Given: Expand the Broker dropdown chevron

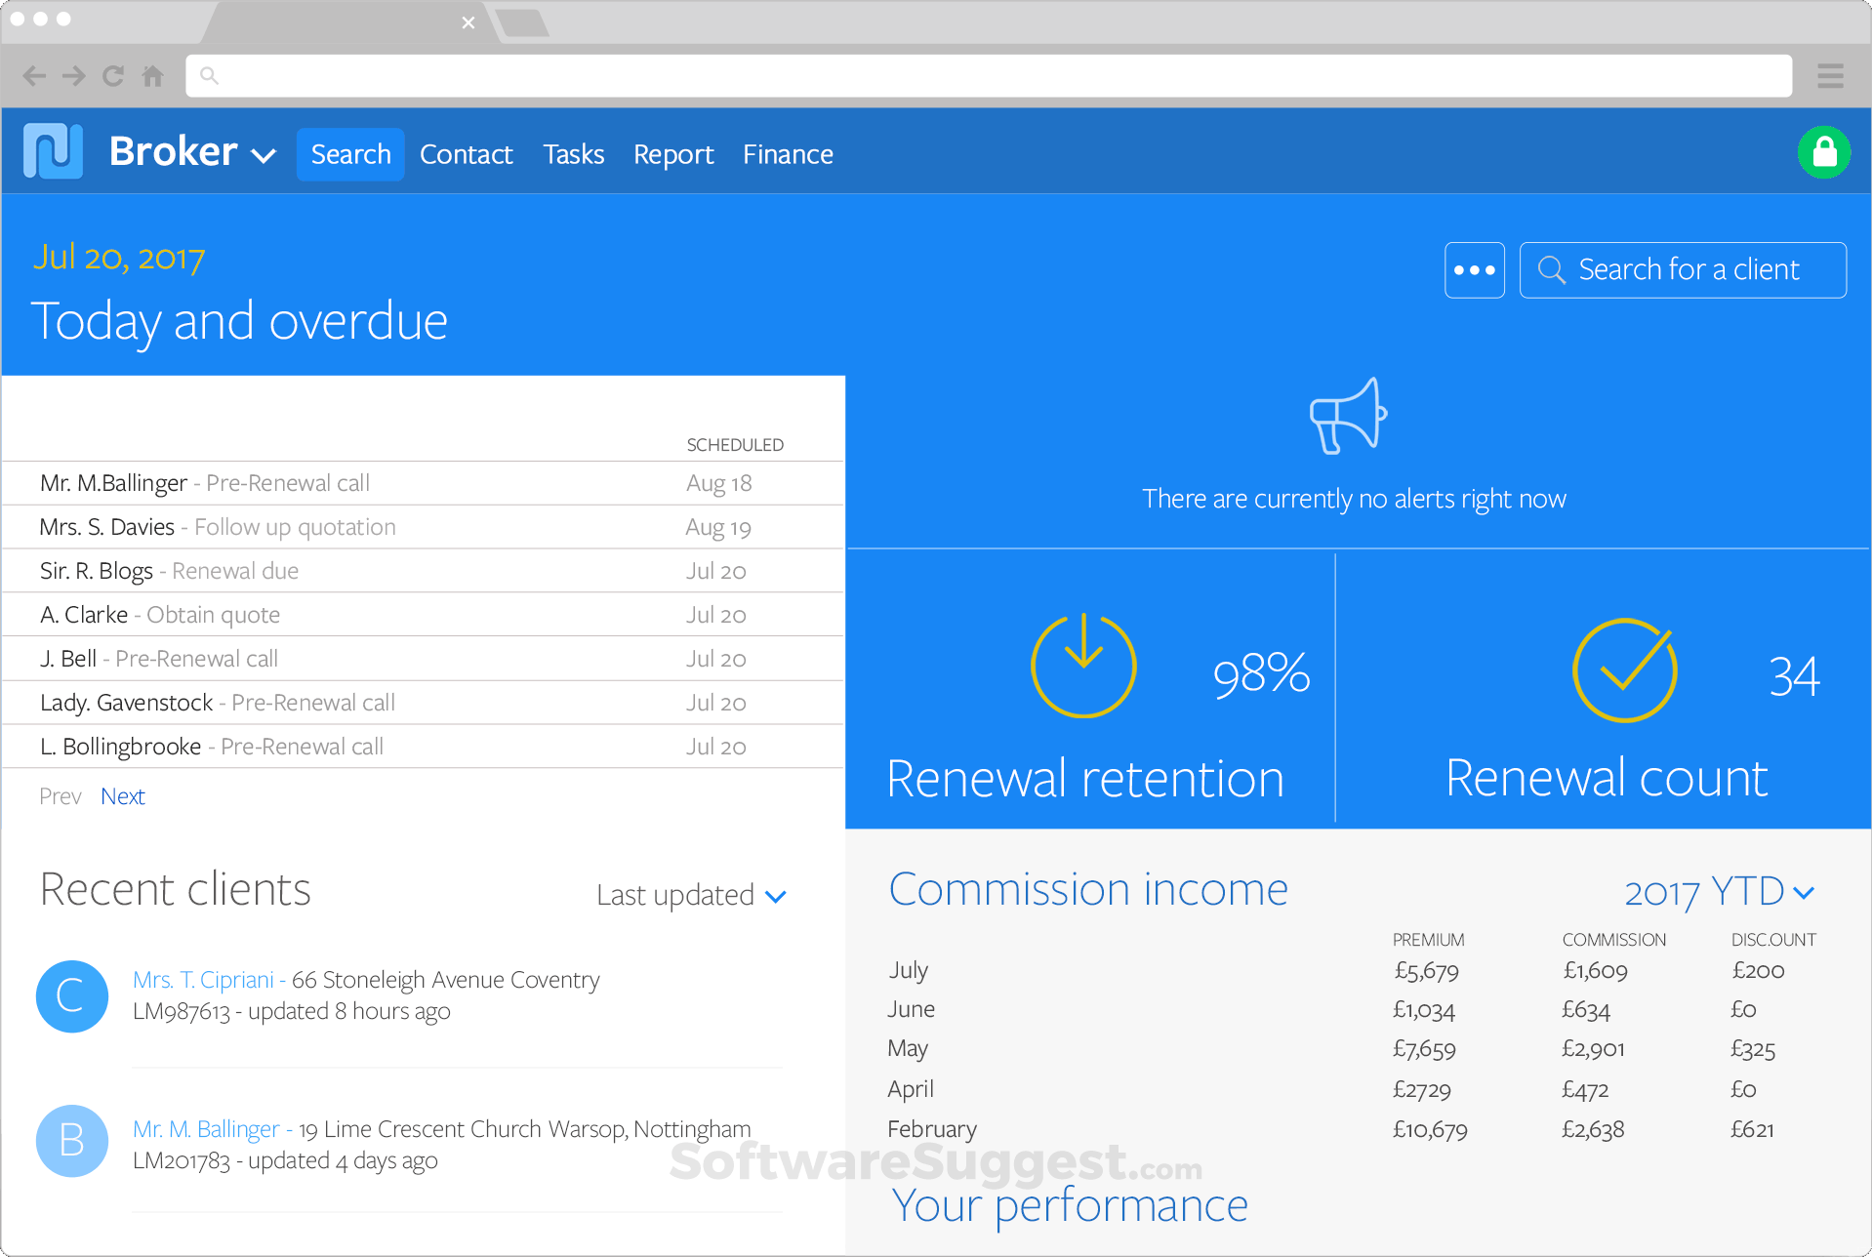Looking at the screenshot, I should (x=262, y=156).
